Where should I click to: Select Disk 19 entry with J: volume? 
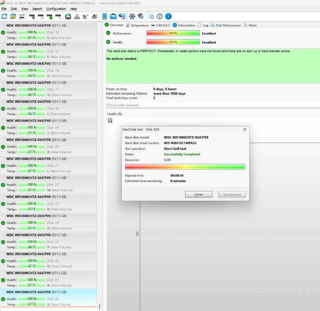click(x=48, y=127)
